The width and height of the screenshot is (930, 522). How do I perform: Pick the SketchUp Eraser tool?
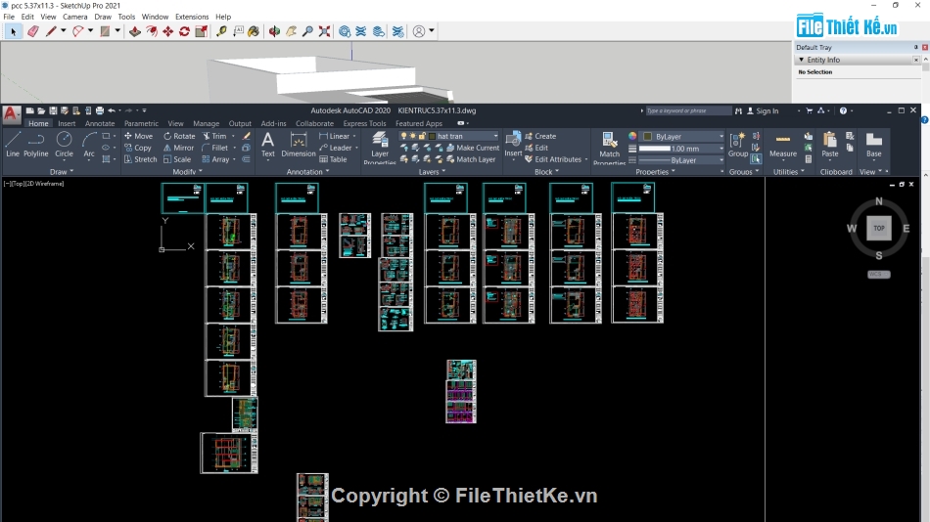[x=32, y=31]
